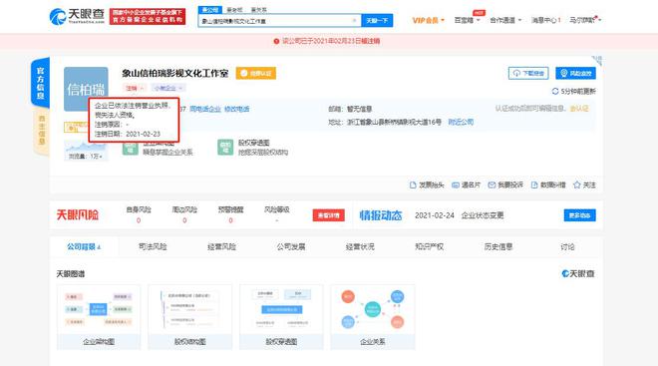This screenshot has width=658, height=366.
Task: Click the red 查看详情 risk button
Action: point(329,215)
